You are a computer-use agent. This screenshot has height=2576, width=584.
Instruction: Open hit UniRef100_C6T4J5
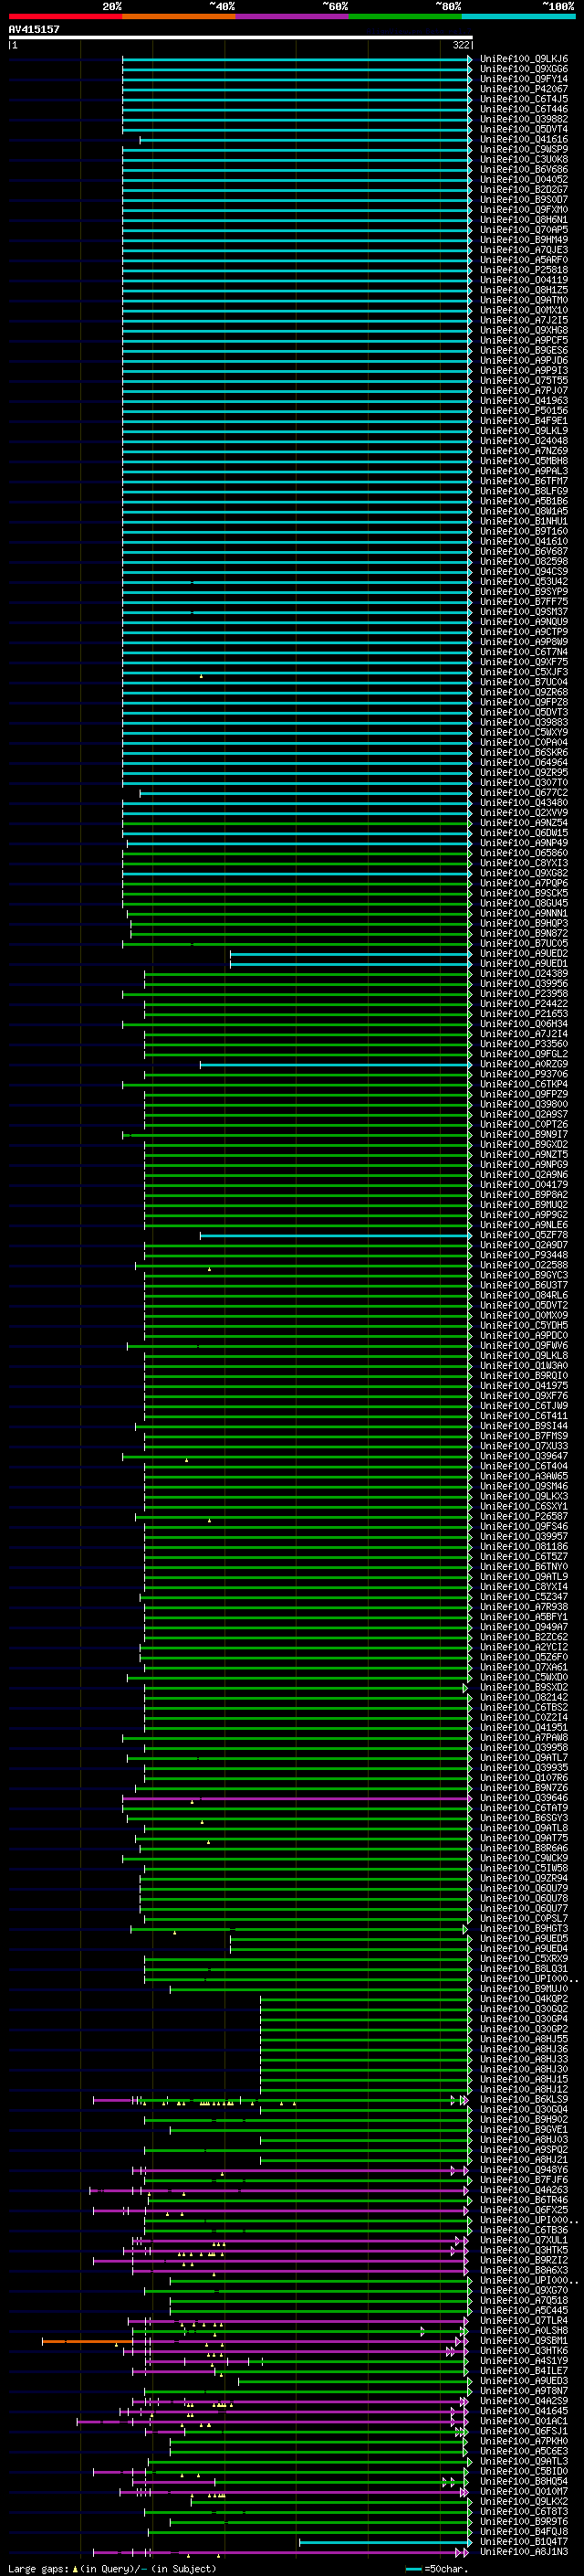click(x=524, y=99)
